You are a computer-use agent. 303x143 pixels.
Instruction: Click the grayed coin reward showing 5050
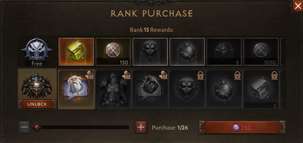point(261,52)
